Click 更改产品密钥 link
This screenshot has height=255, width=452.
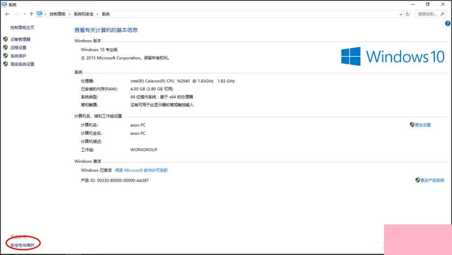coord(432,180)
